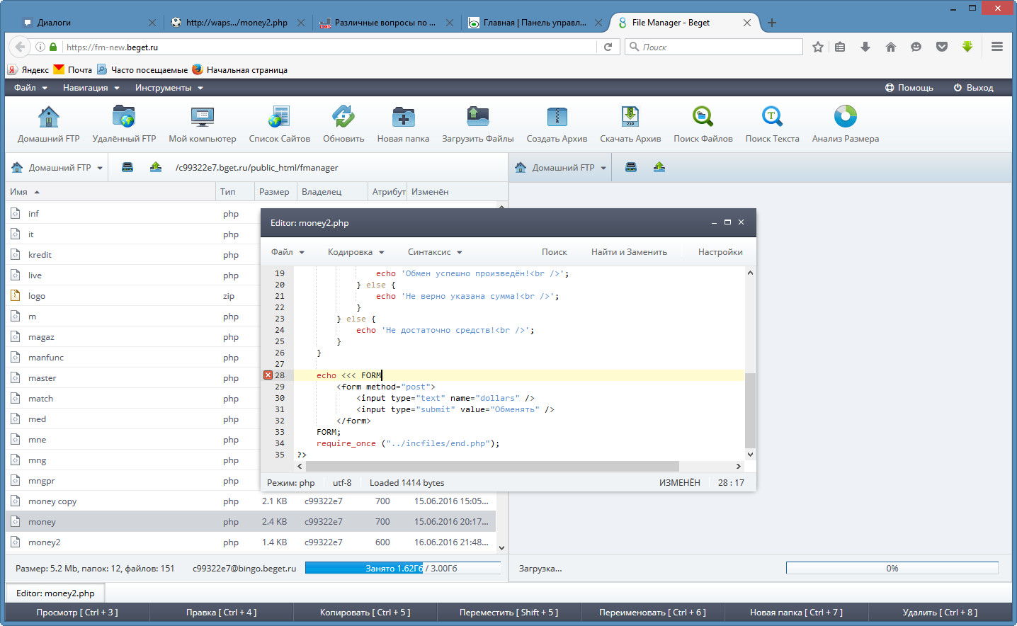Select the kredit file in the list

pyautogui.click(x=40, y=255)
